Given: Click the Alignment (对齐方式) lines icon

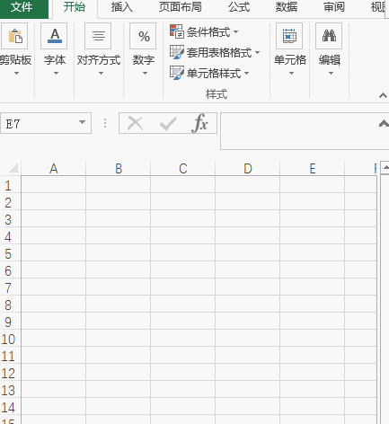Looking at the screenshot, I should 98,36.
